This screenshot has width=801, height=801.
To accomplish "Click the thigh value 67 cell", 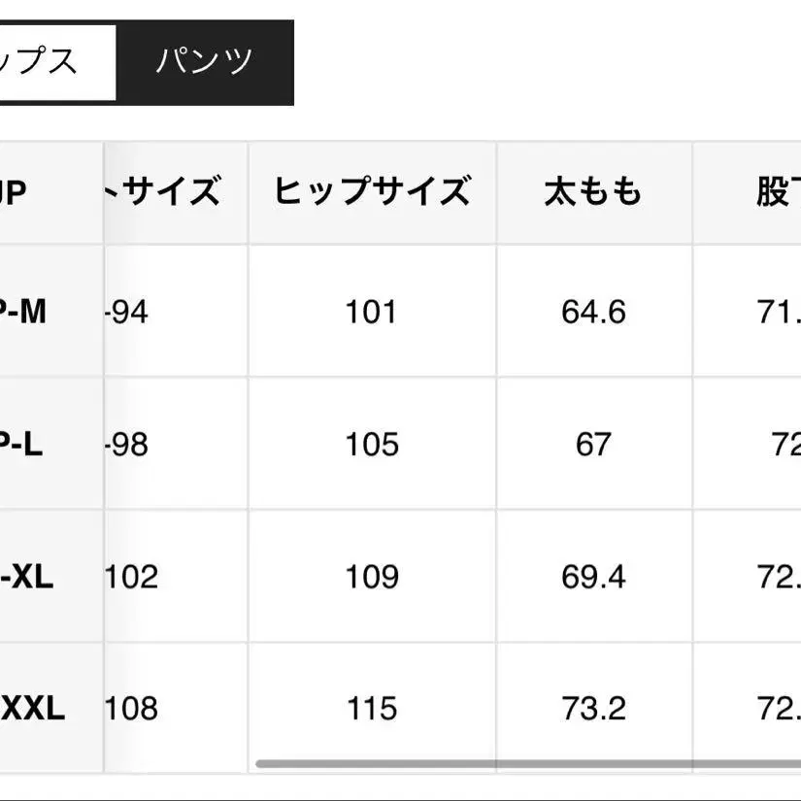I will point(593,444).
